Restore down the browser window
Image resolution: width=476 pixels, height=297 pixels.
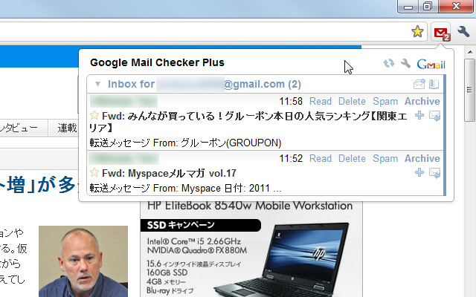coord(428,6)
